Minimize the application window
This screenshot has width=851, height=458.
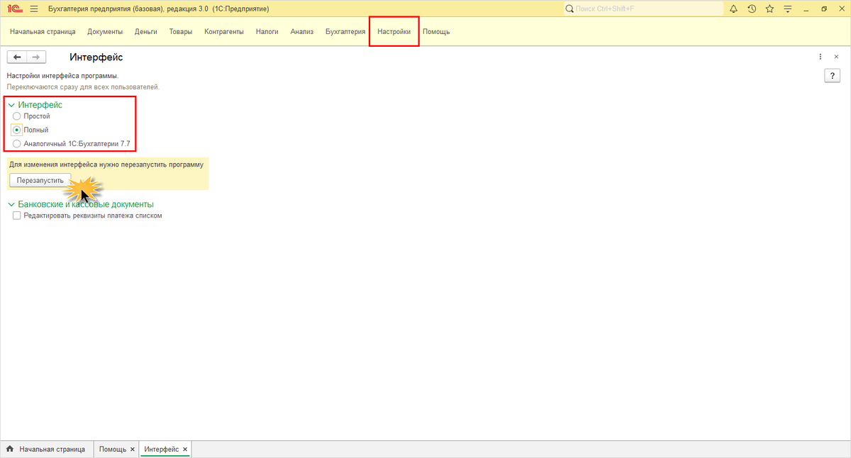click(807, 9)
